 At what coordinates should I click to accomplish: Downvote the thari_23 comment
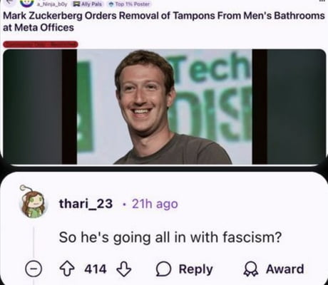pos(124,269)
